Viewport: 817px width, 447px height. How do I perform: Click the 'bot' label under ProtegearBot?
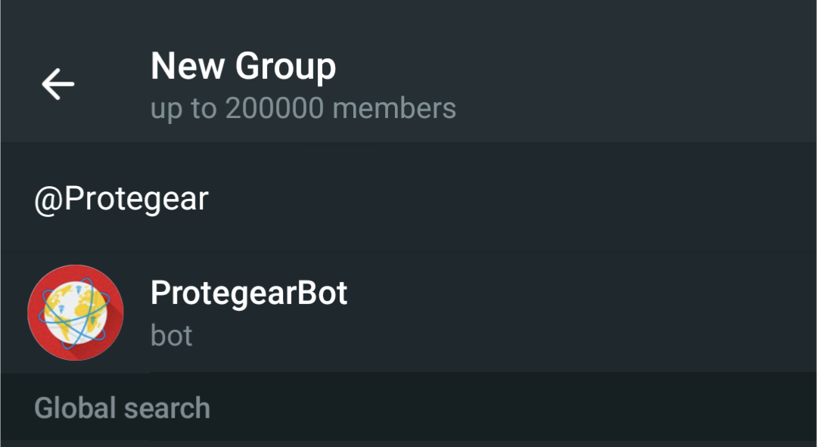(x=172, y=335)
